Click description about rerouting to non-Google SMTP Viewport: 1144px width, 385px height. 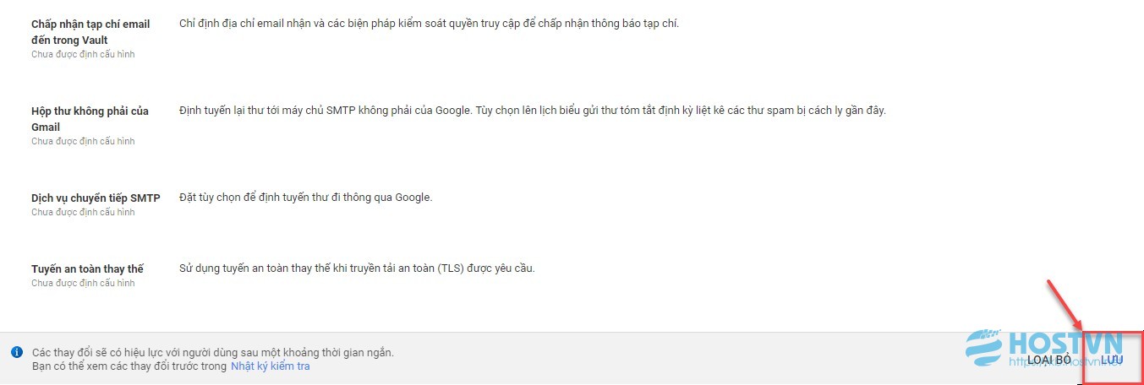(532, 110)
